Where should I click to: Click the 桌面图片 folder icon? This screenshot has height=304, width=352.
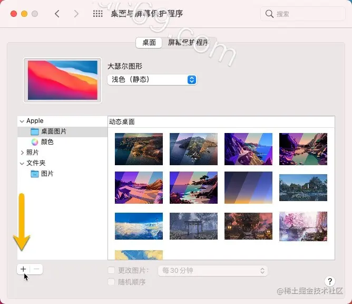tap(35, 131)
